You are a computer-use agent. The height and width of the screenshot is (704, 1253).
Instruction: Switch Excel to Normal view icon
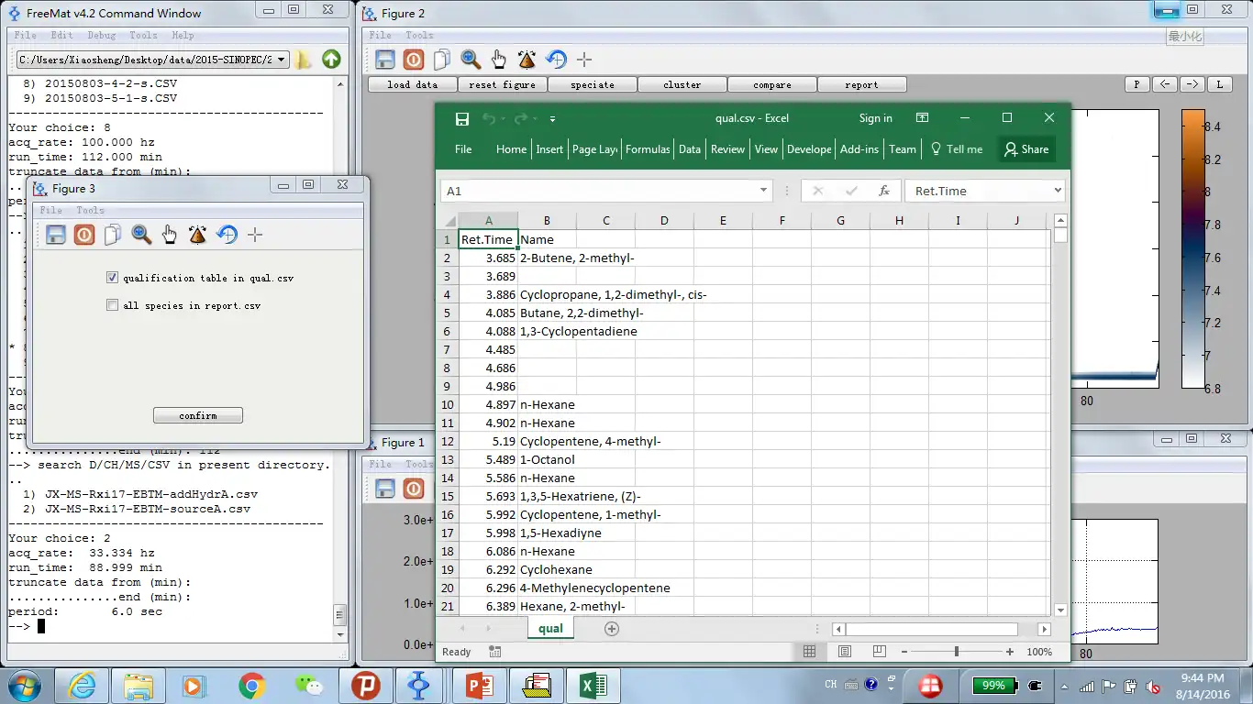click(809, 652)
